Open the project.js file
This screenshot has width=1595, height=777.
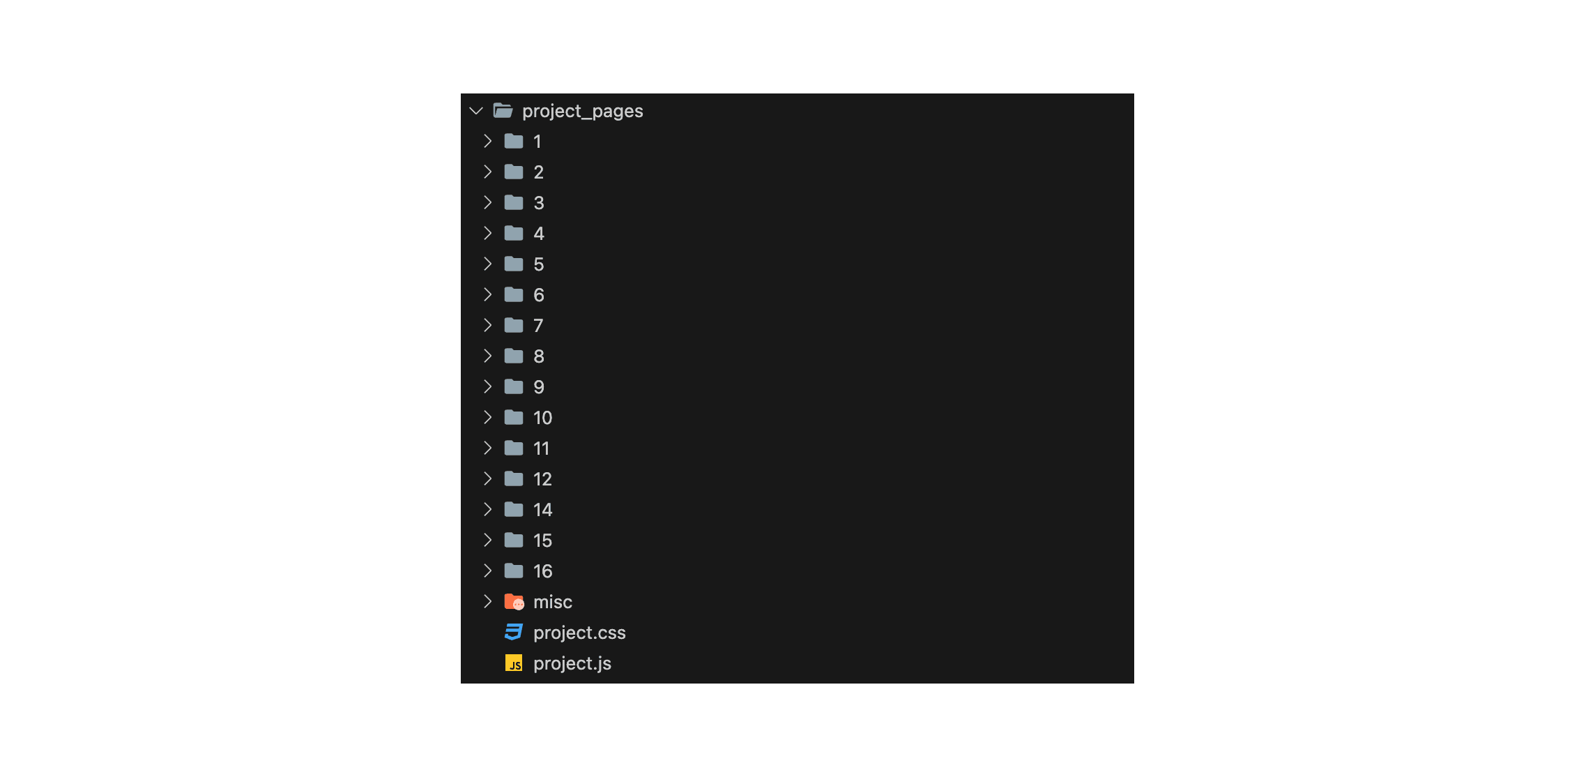(x=572, y=663)
